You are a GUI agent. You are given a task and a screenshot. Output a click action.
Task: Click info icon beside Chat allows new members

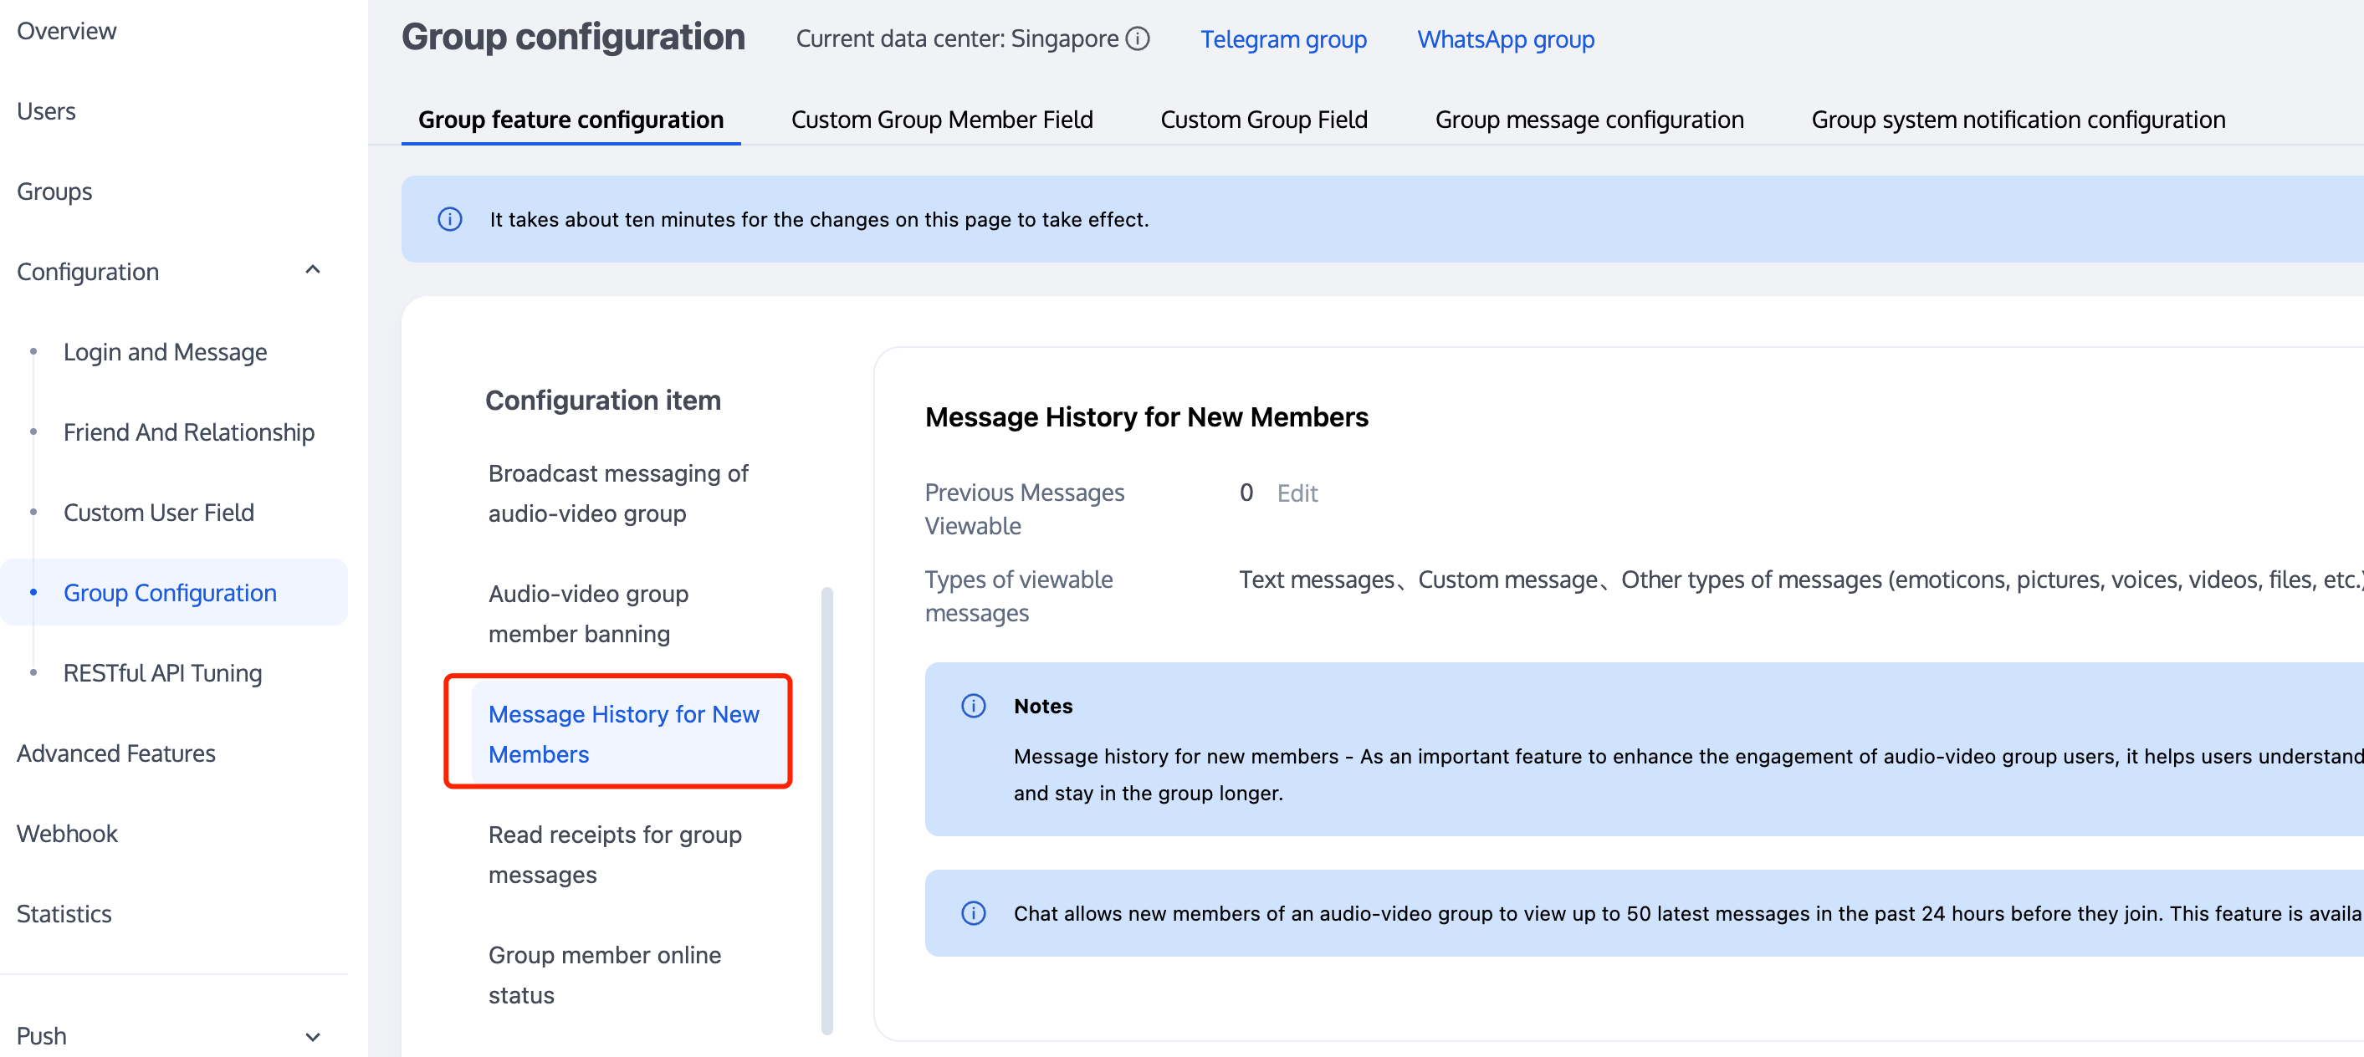pos(973,913)
